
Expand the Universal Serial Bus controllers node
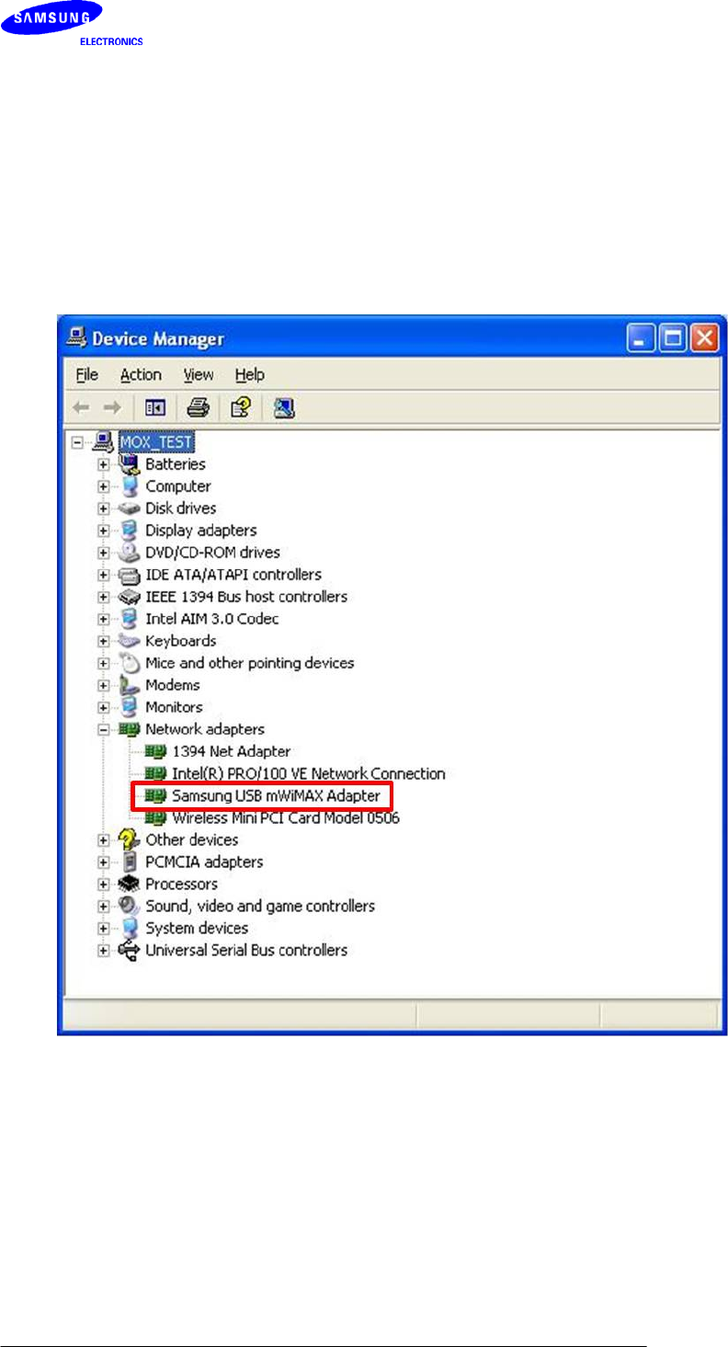104,950
